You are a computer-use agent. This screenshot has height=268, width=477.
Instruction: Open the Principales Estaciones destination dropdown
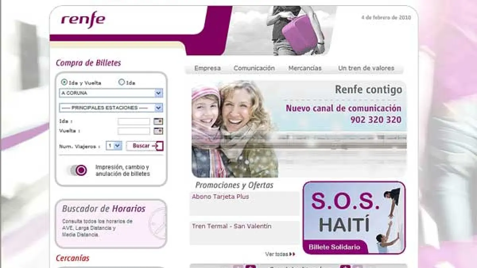(x=159, y=108)
